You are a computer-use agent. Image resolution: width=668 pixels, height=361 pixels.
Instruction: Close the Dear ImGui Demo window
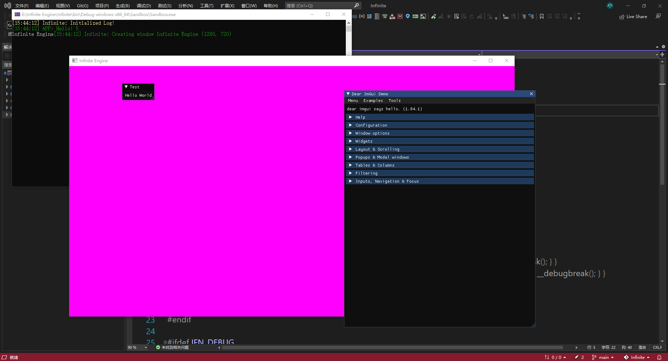pos(531,94)
